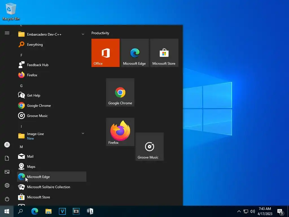The width and height of the screenshot is (289, 217).
Task: Launch Maps from the app list
Action: pyautogui.click(x=52, y=166)
